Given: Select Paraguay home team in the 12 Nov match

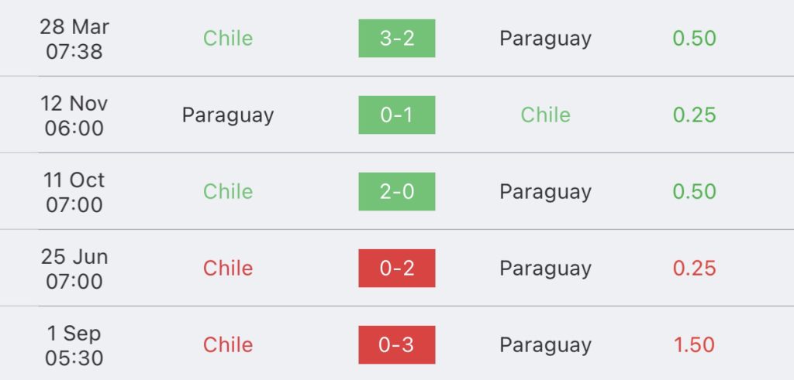Looking at the screenshot, I should coord(228,116).
